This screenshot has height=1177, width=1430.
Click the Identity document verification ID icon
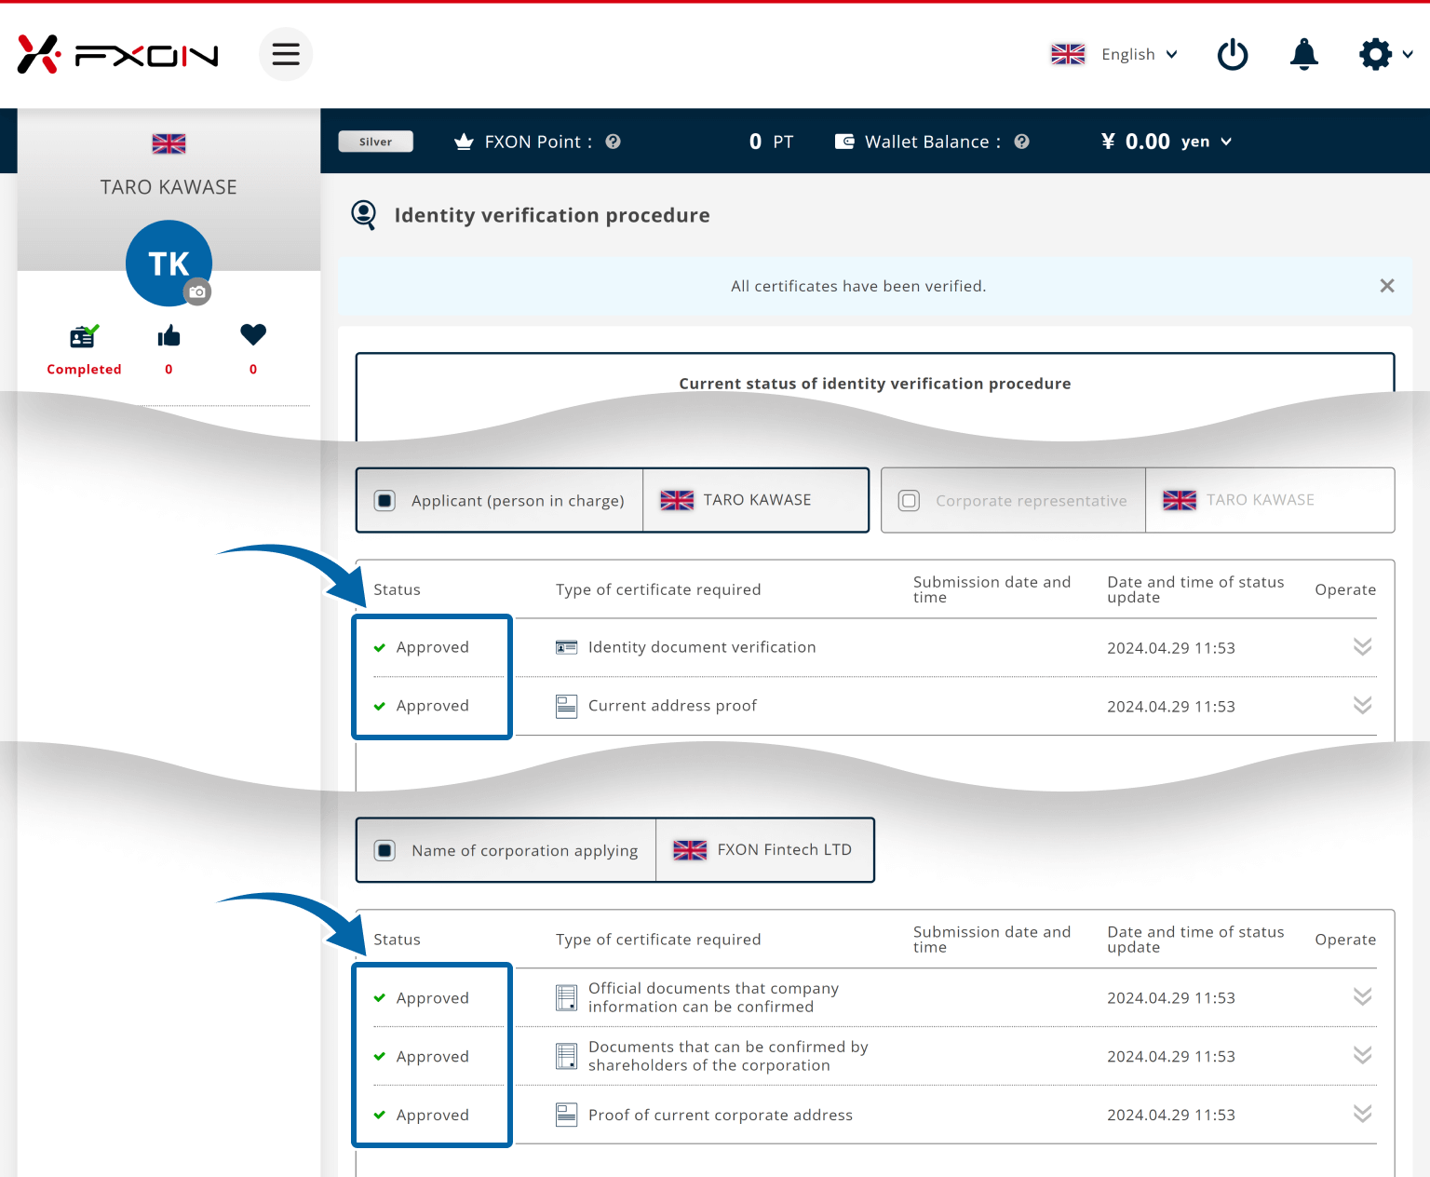click(566, 647)
